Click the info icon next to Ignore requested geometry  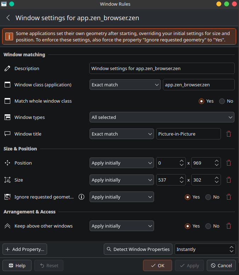81,197
